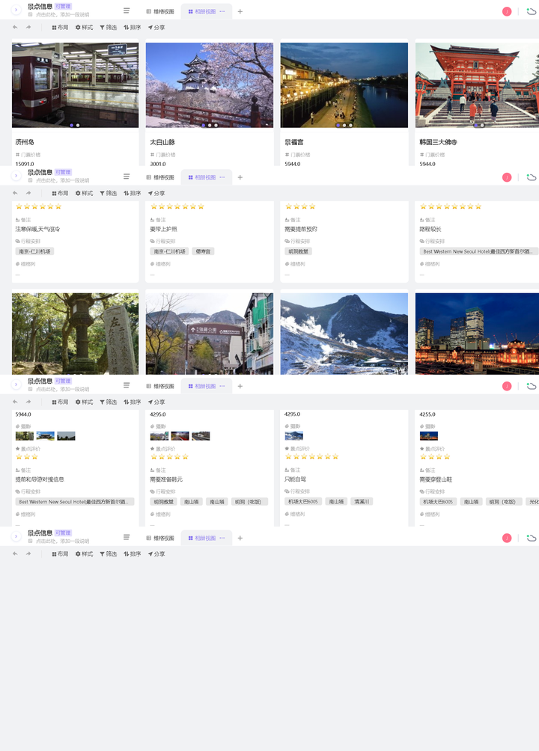Open 筛选 filter dropdown in the topmost toolbar
The height and width of the screenshot is (751, 539).
pyautogui.click(x=108, y=28)
